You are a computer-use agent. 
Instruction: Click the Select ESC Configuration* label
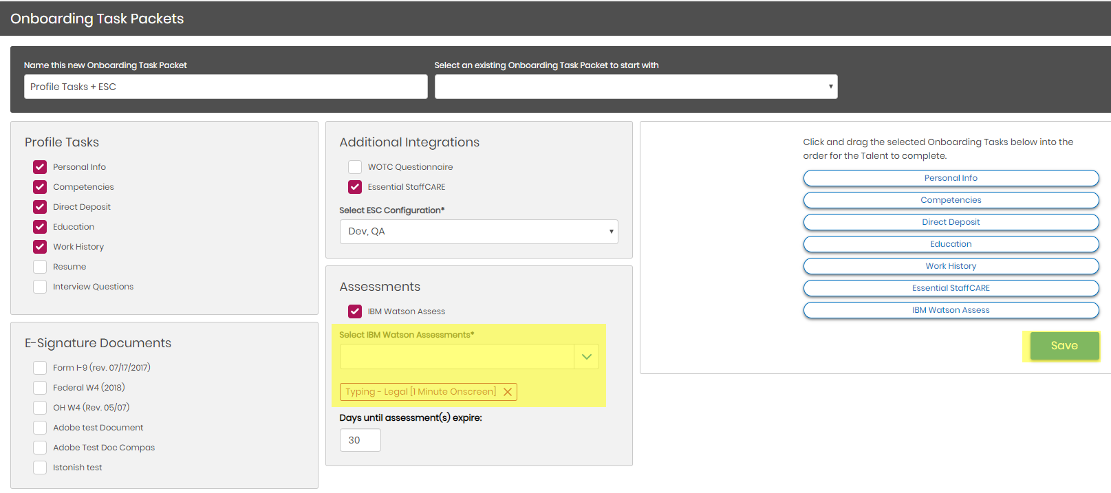pos(392,210)
